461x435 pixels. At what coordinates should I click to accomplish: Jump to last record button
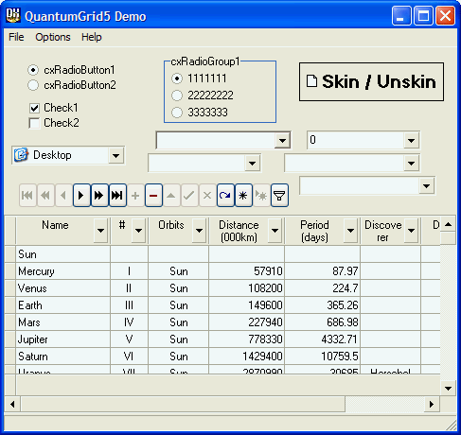117,196
